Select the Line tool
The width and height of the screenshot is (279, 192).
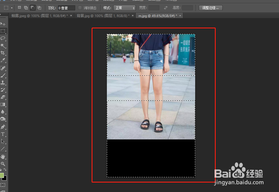3,149
